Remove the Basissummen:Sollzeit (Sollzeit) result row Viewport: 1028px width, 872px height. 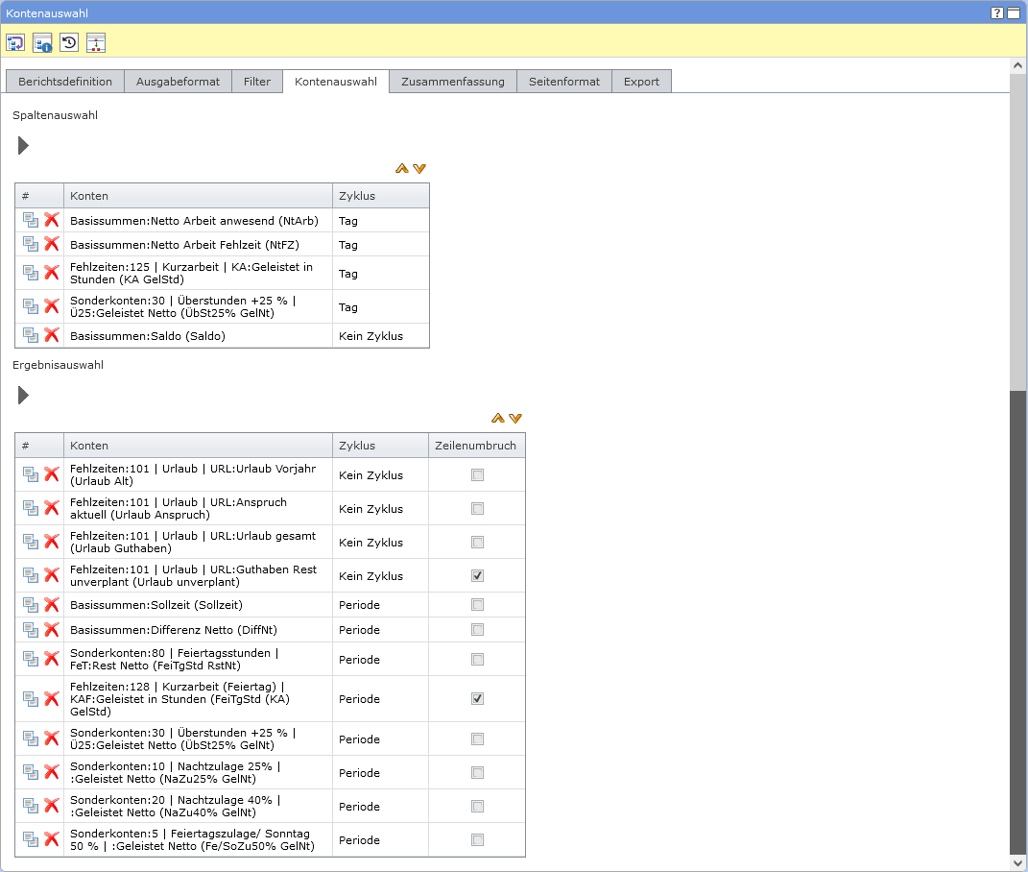pos(52,605)
